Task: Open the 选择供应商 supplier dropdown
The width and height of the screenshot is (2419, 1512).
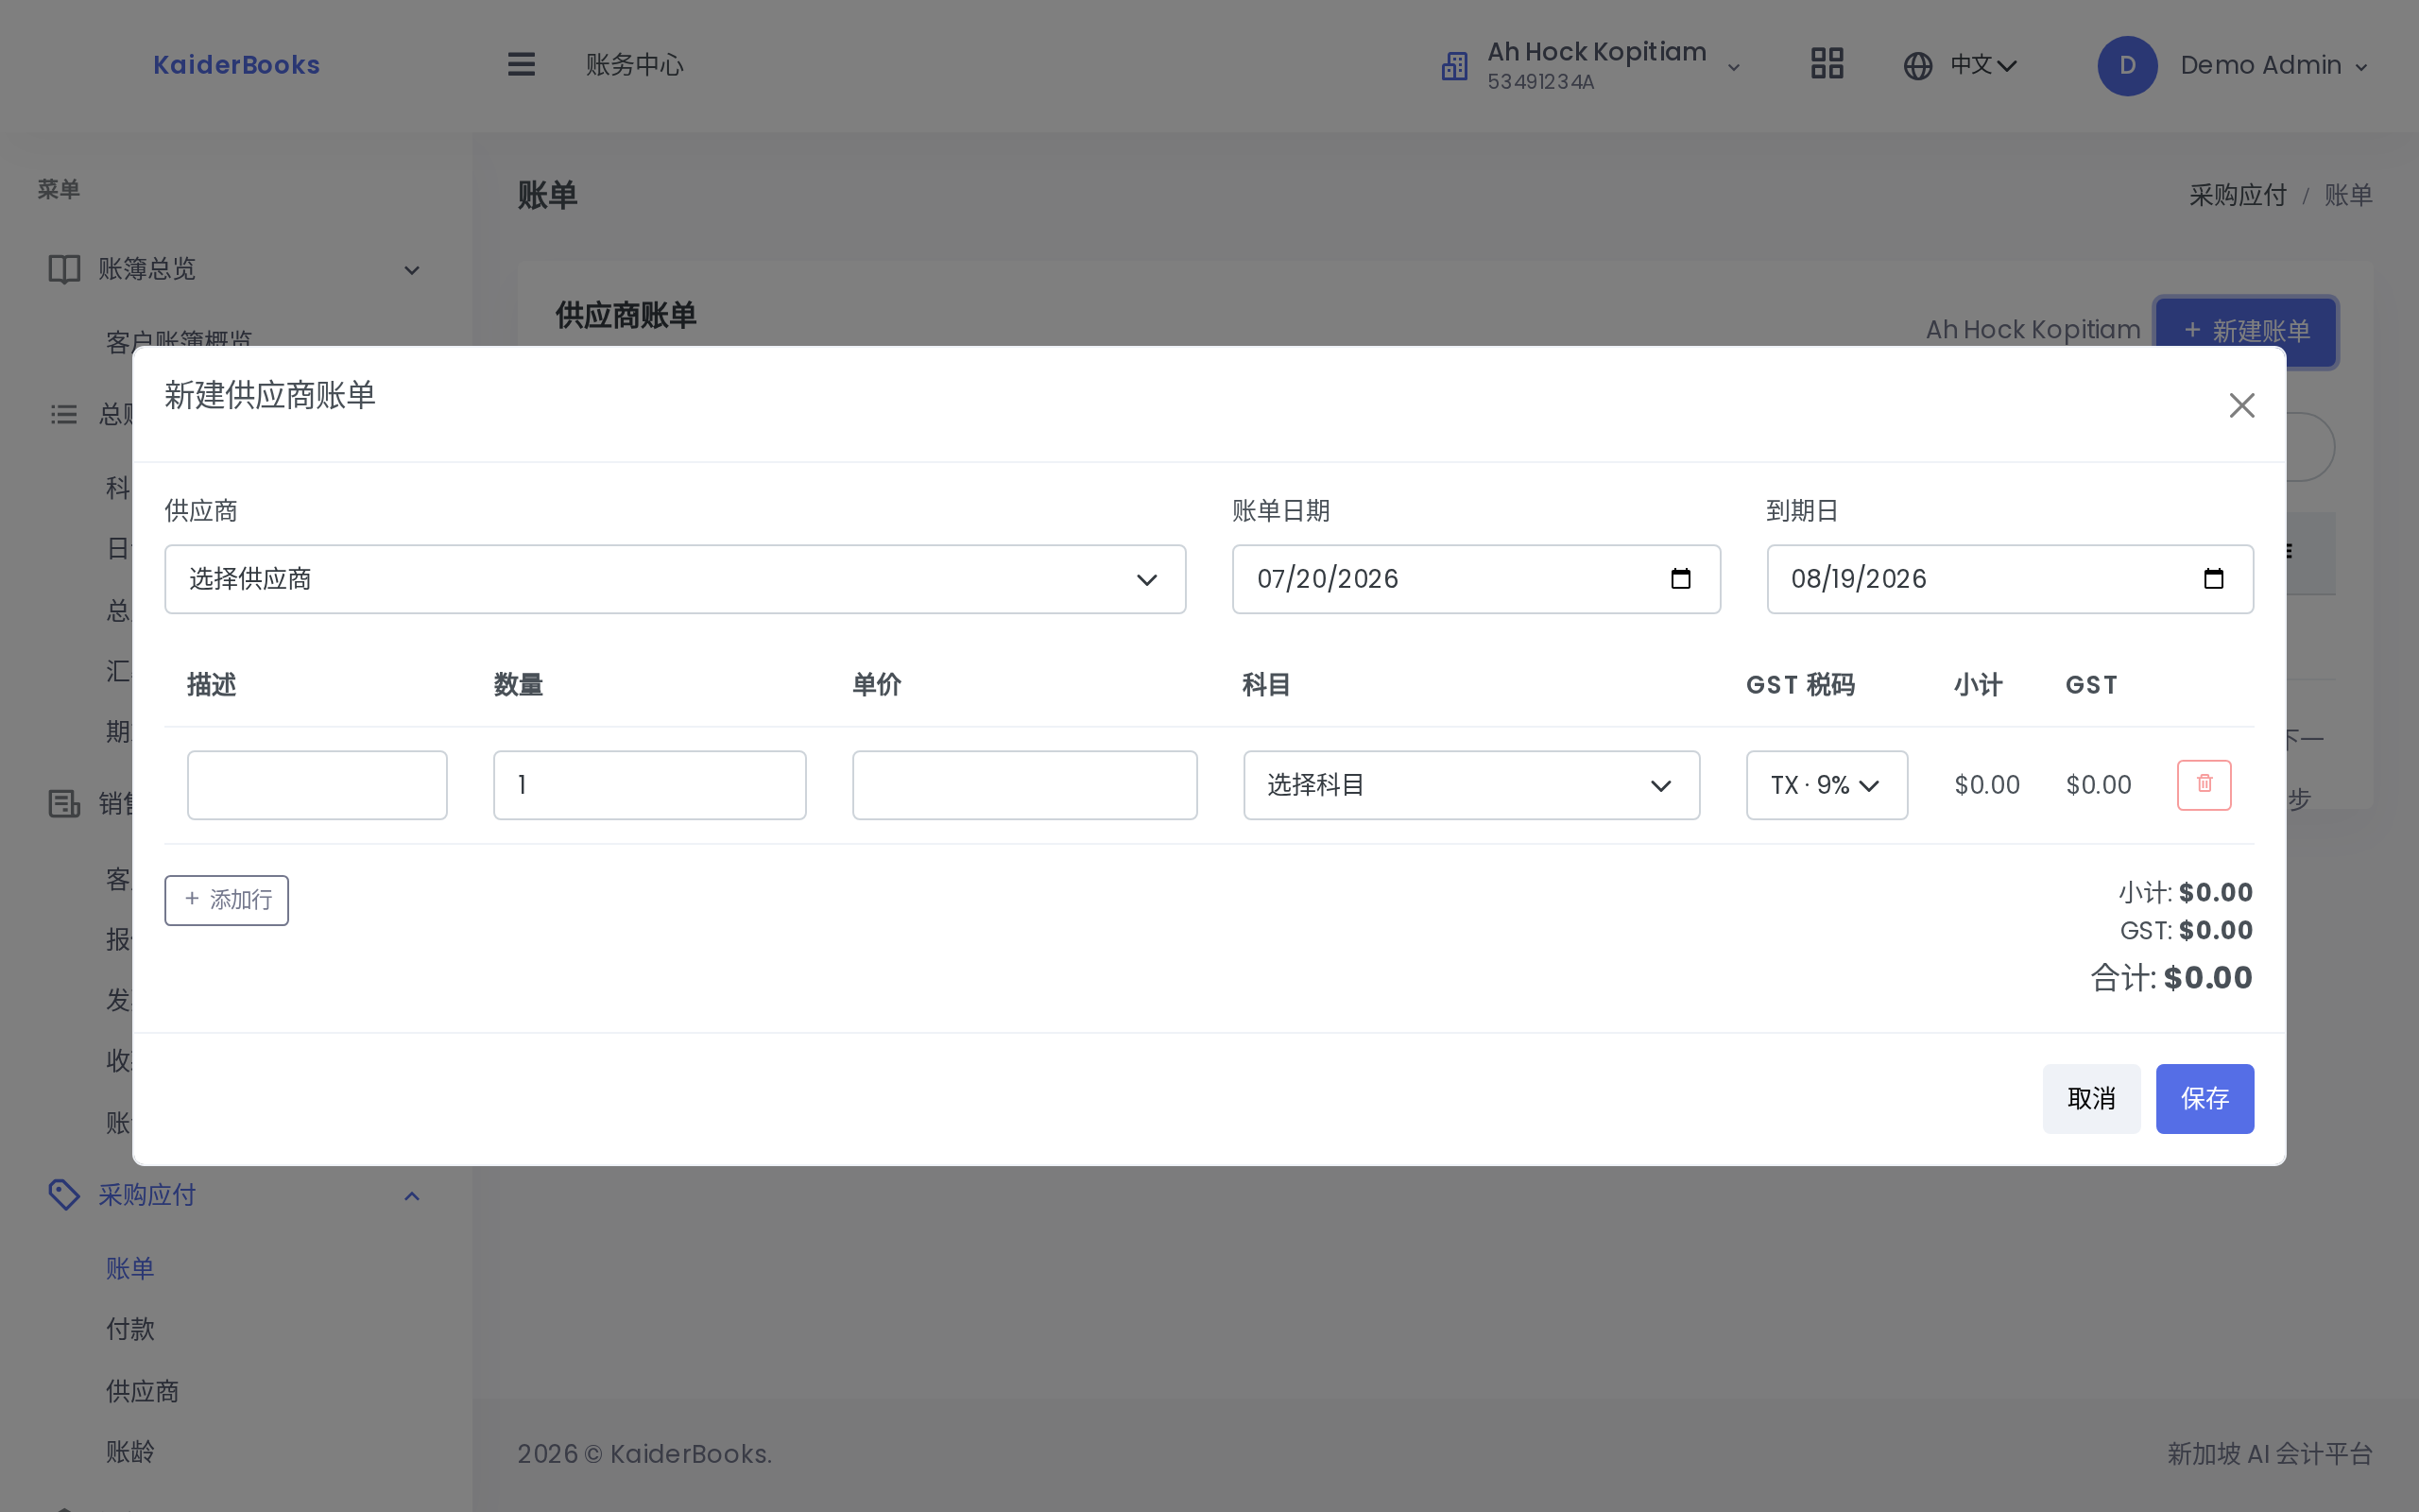Action: [x=675, y=579]
